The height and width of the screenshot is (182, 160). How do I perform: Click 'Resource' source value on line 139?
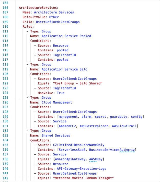coord(61,164)
